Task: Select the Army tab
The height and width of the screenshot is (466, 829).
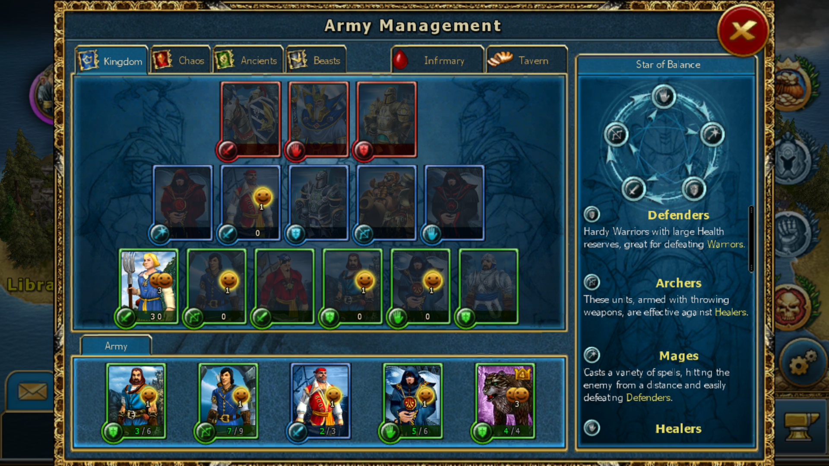Action: [x=116, y=346]
